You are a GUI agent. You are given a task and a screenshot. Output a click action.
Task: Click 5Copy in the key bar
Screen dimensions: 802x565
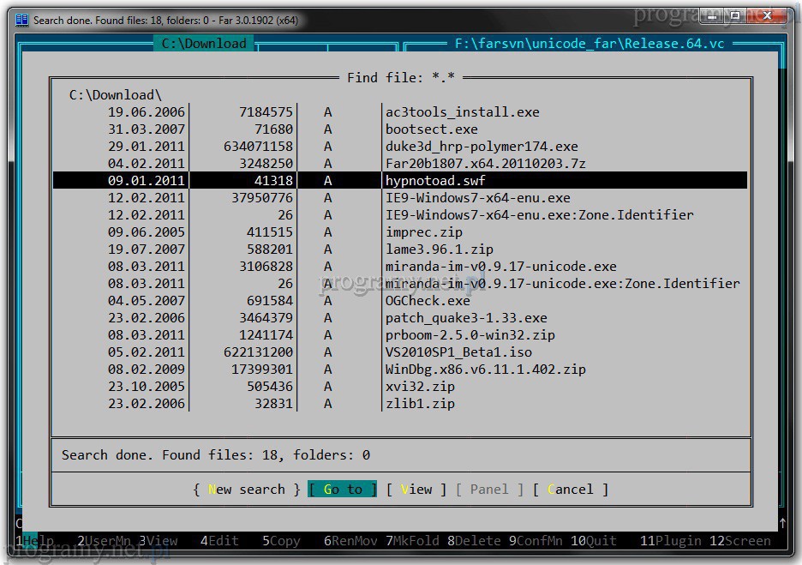[x=281, y=541]
